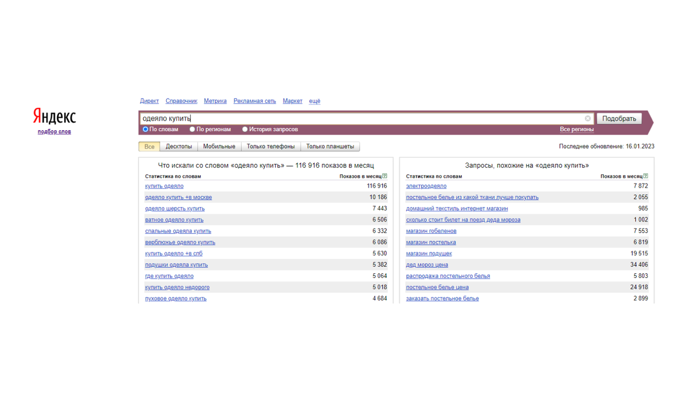Click the '10 186' impressions value
Image resolution: width=700 pixels, height=401 pixels.
(378, 197)
